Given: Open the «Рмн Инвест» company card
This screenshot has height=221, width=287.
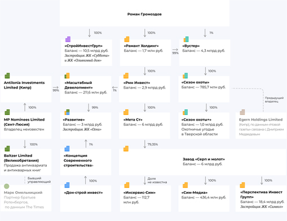Looking at the screenshot, I should coord(144,89).
